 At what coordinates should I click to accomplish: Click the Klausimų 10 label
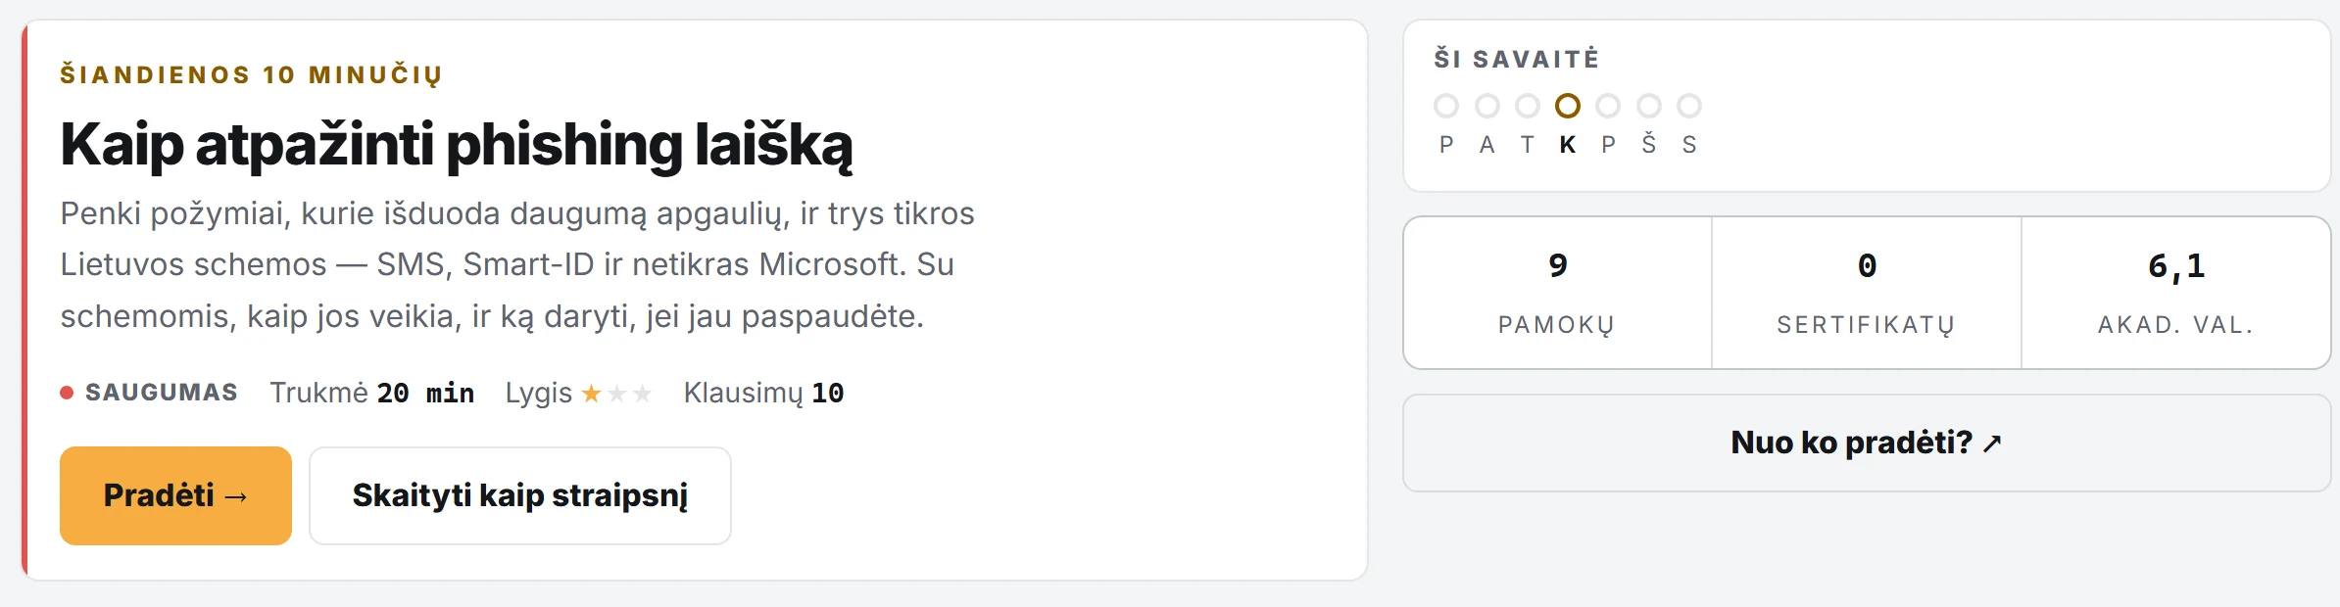point(763,393)
